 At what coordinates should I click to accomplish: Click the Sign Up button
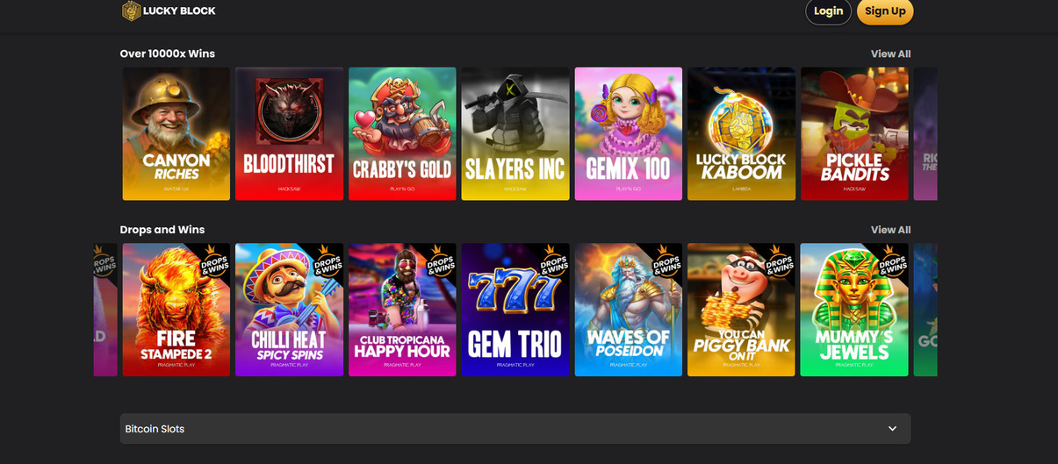[885, 11]
